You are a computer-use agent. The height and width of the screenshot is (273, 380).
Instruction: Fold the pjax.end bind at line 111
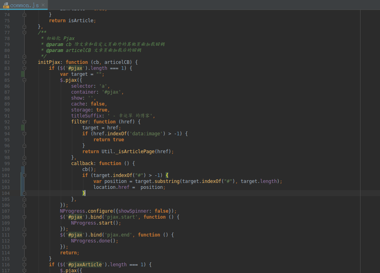[x=25, y=235]
